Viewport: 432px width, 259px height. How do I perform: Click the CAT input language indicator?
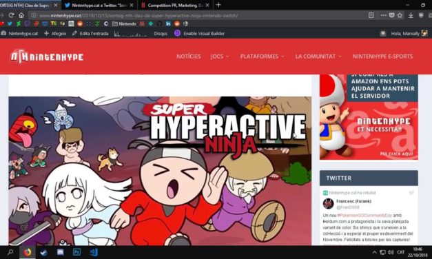[x=400, y=252]
